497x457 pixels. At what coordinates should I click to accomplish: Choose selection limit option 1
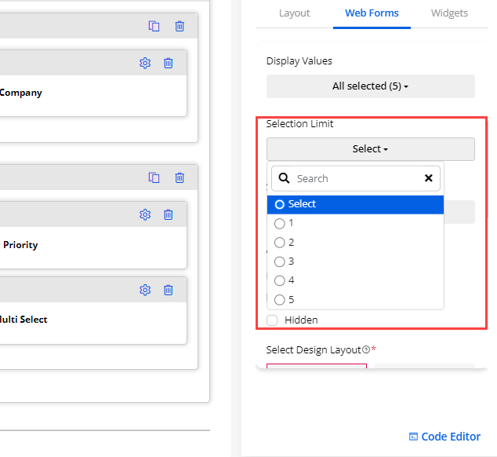[280, 223]
